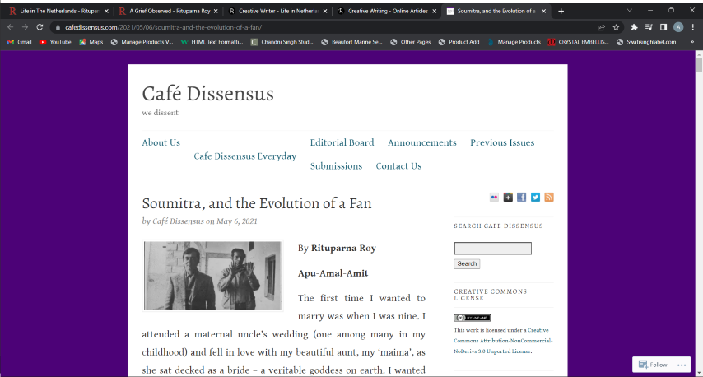Click the Creative Commons license badge

(x=473, y=318)
